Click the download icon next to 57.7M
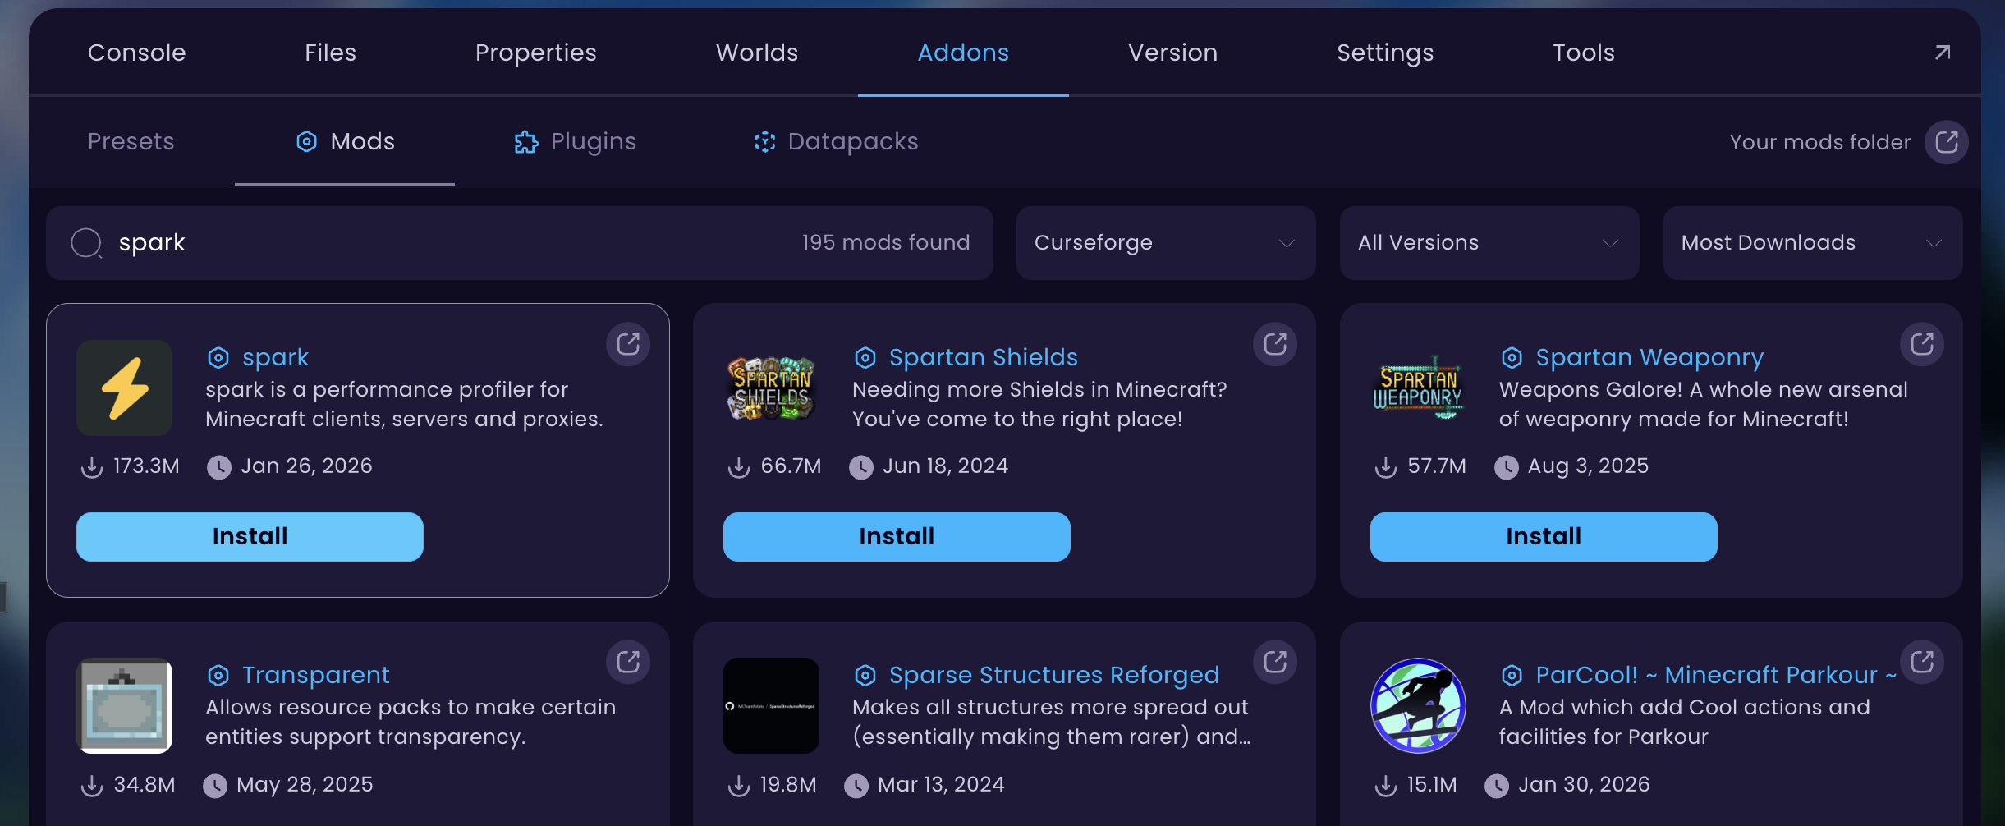This screenshot has width=2005, height=826. tap(1386, 466)
